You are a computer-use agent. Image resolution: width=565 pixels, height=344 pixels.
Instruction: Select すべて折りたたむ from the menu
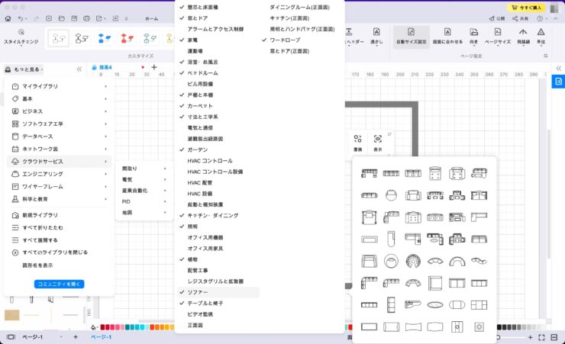43,227
